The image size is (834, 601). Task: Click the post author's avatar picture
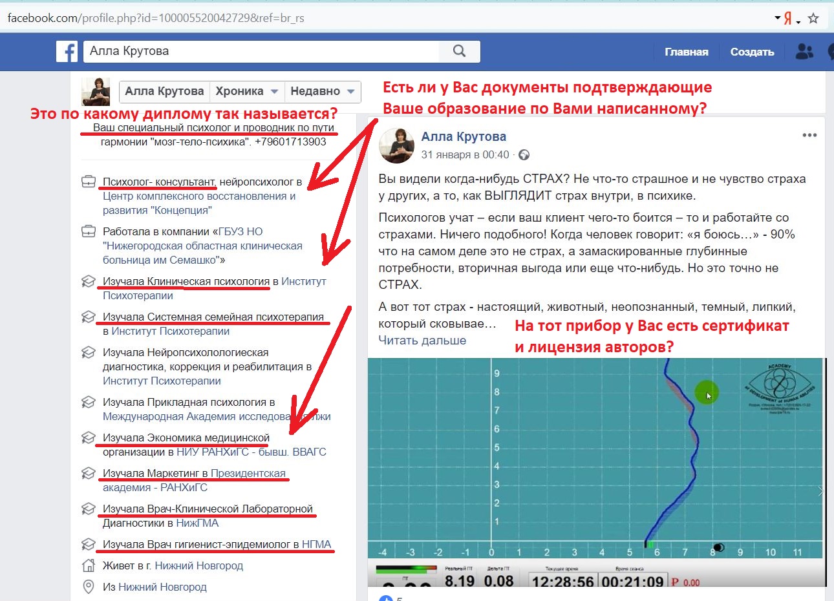tap(396, 145)
